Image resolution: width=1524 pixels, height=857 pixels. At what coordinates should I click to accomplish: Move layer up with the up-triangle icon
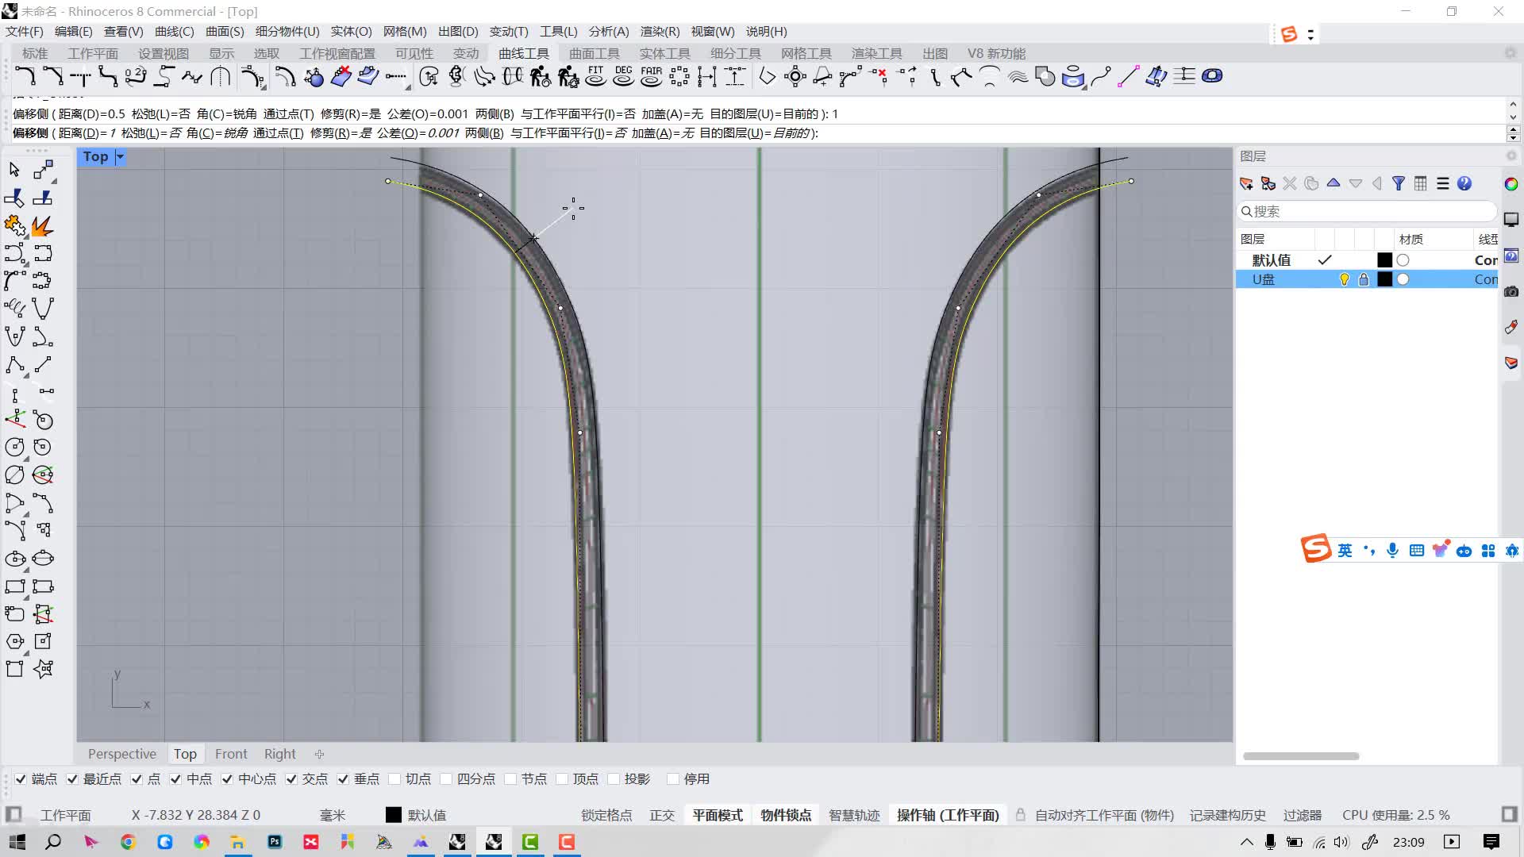(1333, 183)
